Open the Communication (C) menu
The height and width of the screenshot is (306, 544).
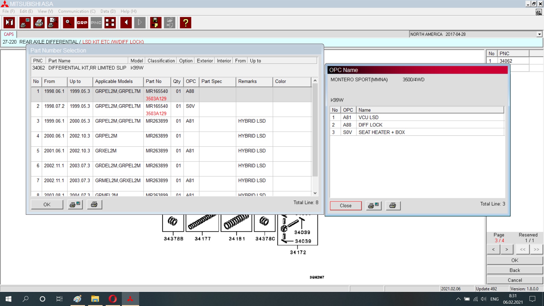(76, 11)
